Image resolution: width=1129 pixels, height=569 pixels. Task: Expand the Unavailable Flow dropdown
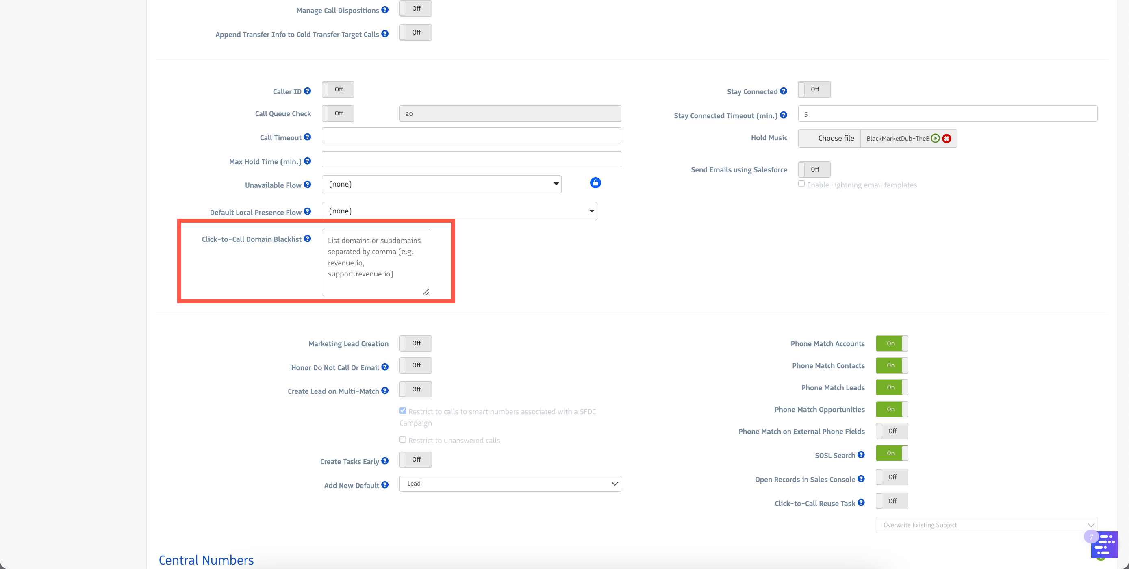(441, 184)
